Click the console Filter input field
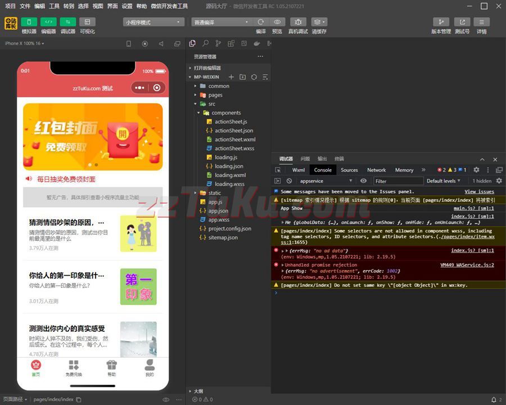Image resolution: width=506 pixels, height=405 pixels. pos(398,181)
